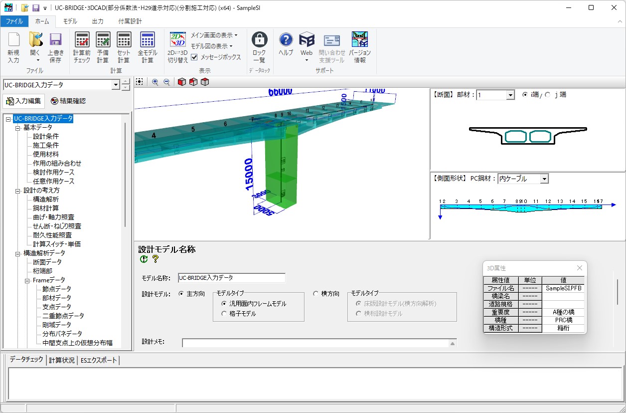Click the 入力編集 button
Screen dimensions: 626x413
click(24, 101)
